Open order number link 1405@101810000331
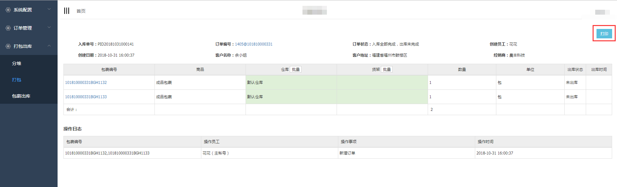Viewport: 617px width, 187px height. coord(254,44)
